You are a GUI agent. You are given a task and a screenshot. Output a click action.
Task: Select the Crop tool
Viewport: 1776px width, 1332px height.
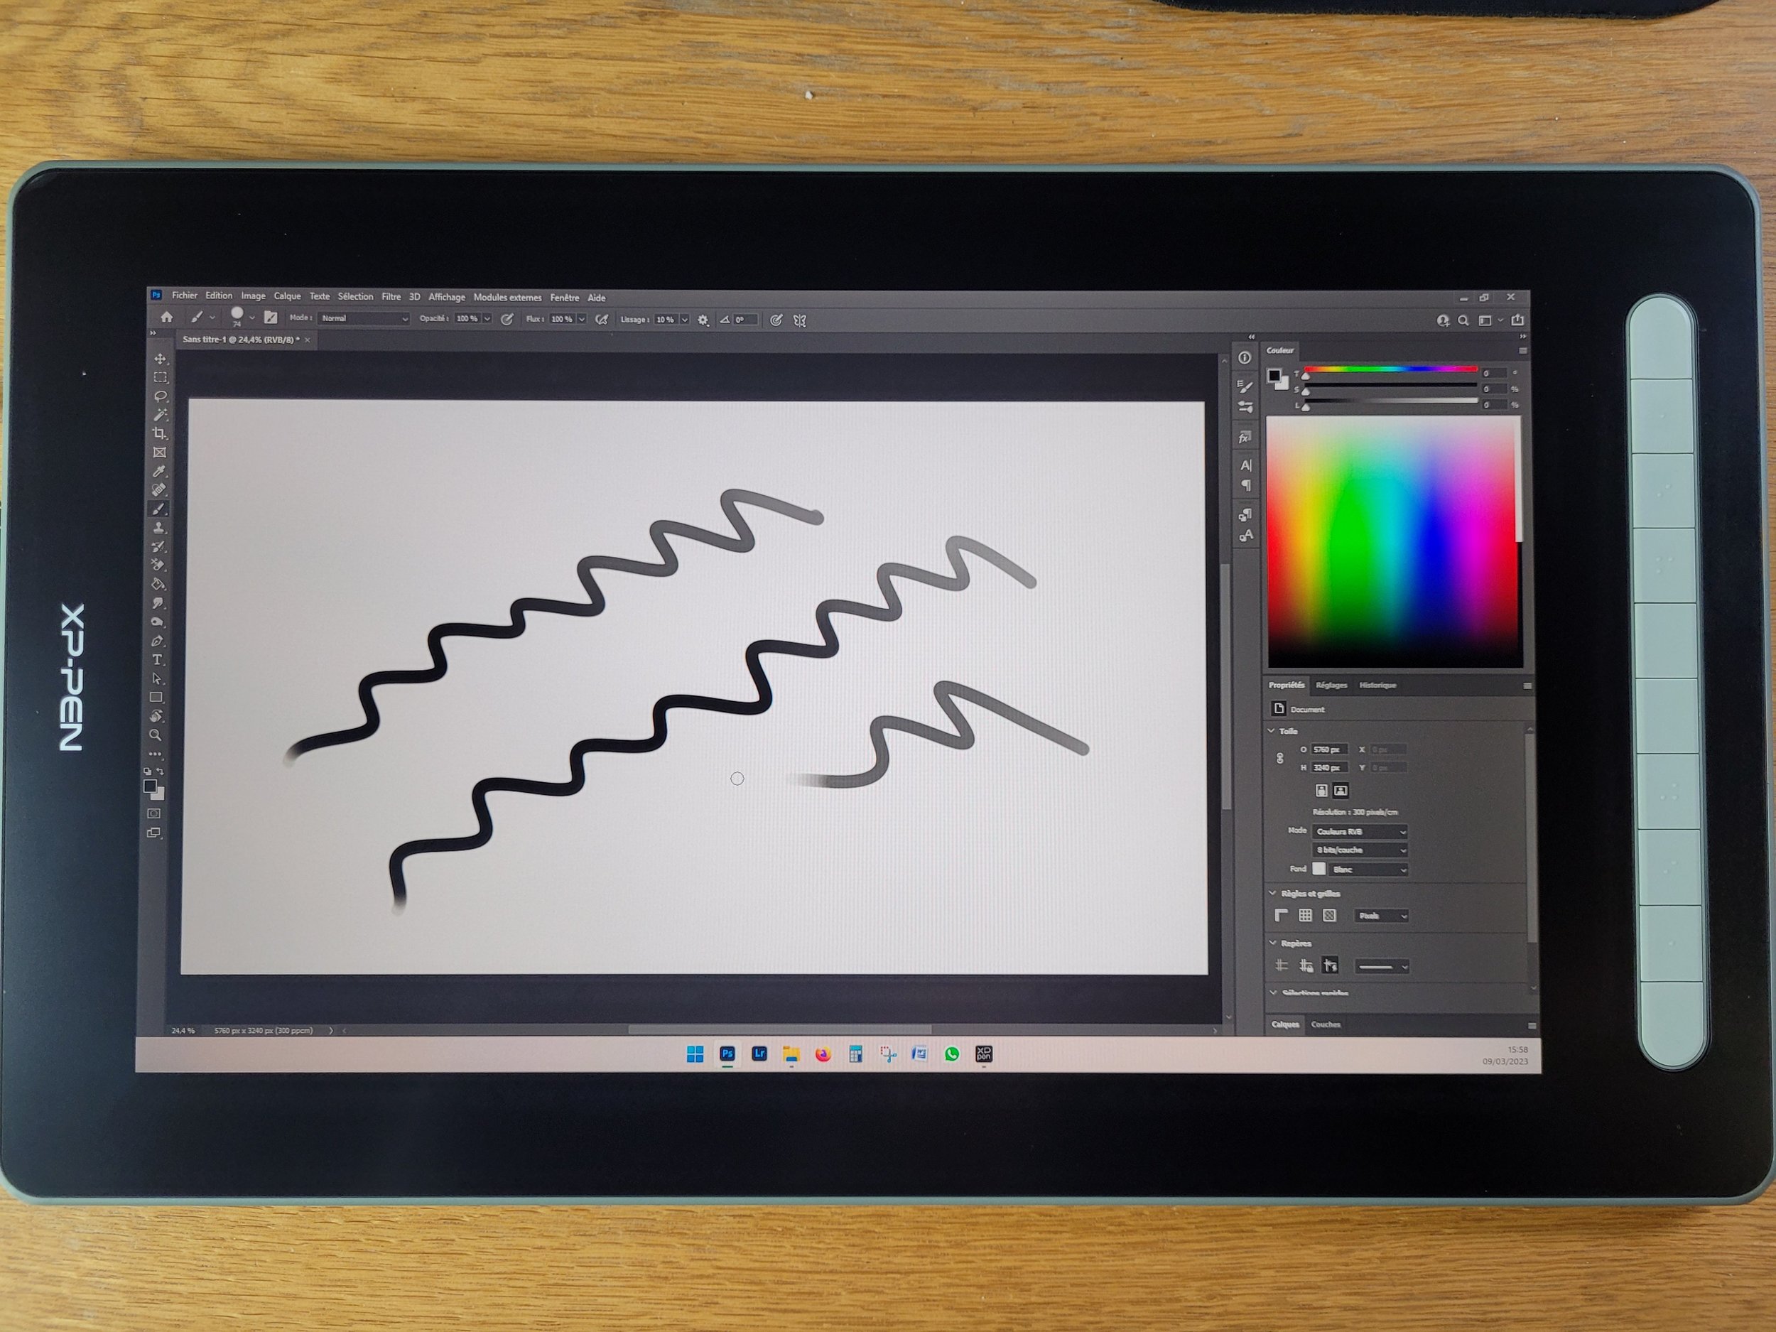(159, 433)
